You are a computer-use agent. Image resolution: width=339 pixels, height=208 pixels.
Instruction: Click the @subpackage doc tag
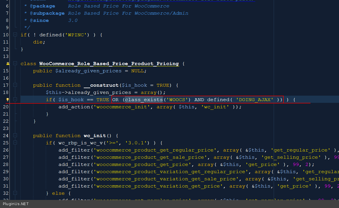pos(47,13)
